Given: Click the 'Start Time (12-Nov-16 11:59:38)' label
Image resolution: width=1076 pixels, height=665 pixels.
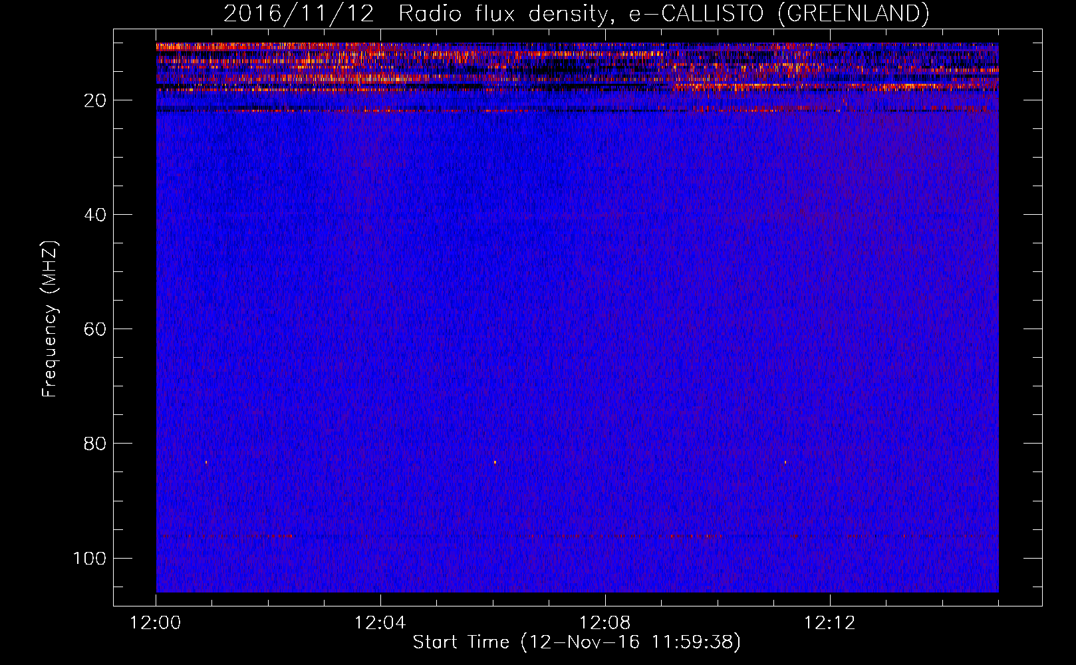Looking at the screenshot, I should point(577,642).
